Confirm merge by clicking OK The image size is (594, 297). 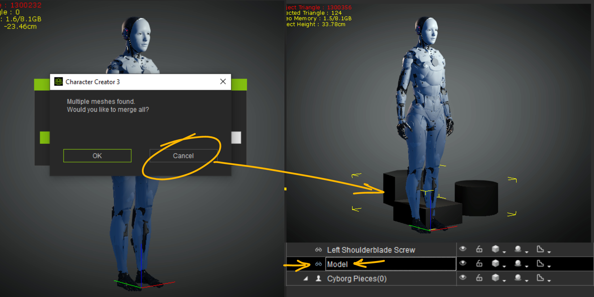point(97,156)
